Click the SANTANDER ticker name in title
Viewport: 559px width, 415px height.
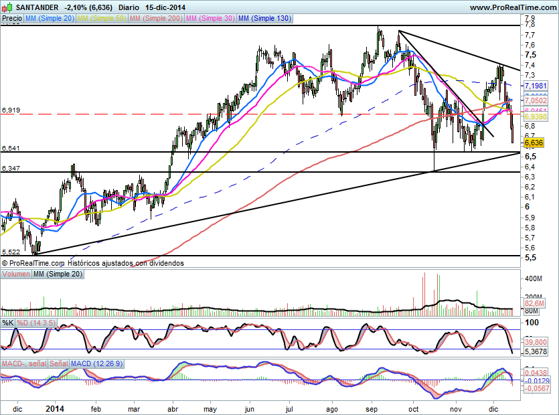(37, 7)
